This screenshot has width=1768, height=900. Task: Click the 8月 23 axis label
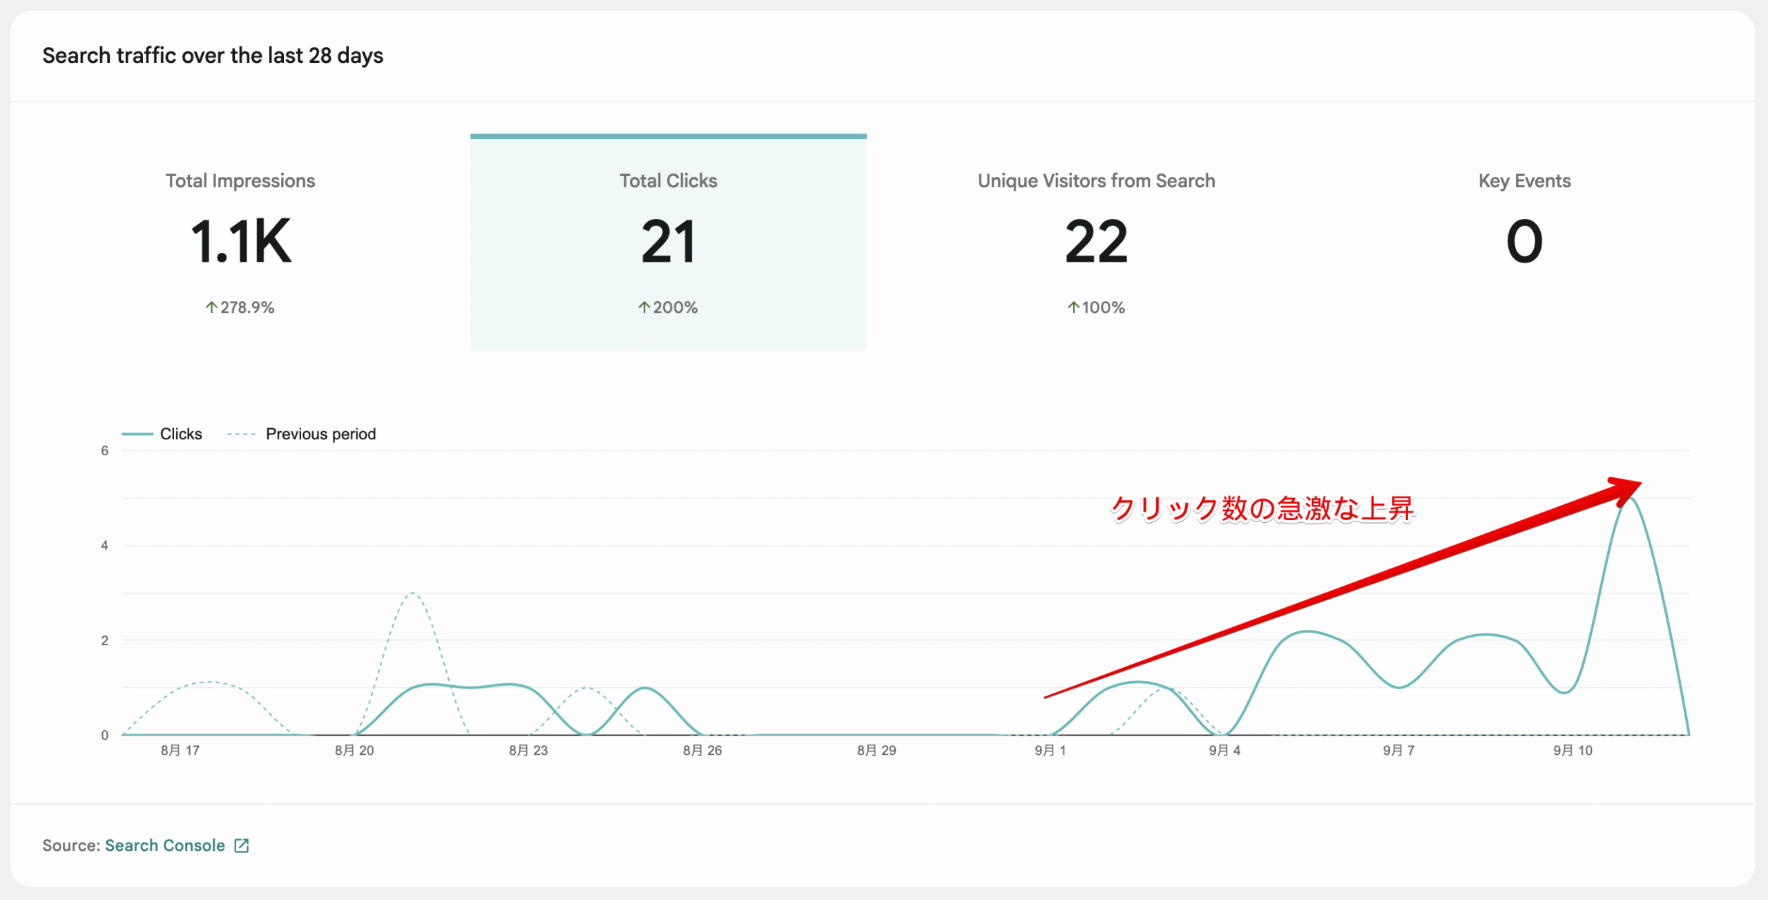tap(528, 750)
